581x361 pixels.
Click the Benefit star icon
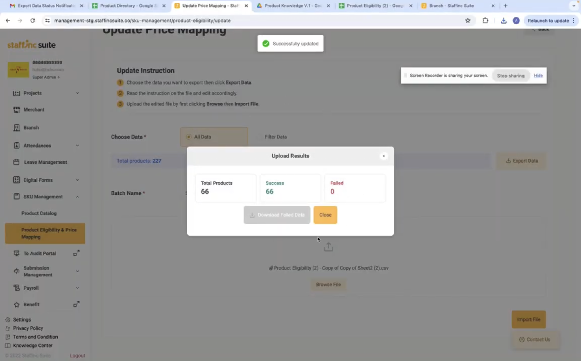[x=17, y=304]
